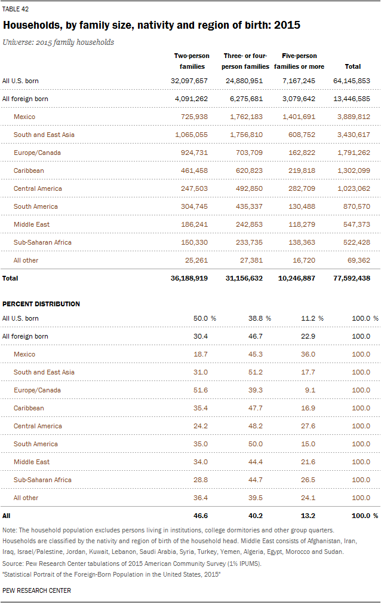Click the 'PEW RESEARCH CENTER' footer text
This screenshot has width=381, height=603.
pyautogui.click(x=36, y=590)
